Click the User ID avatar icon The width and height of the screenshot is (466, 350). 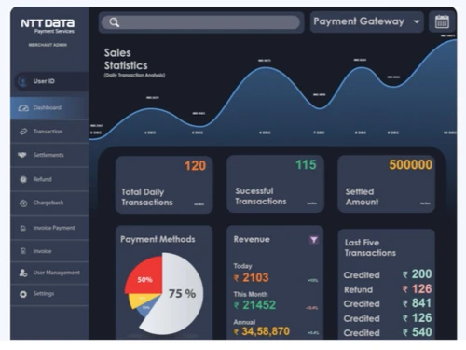[23, 81]
